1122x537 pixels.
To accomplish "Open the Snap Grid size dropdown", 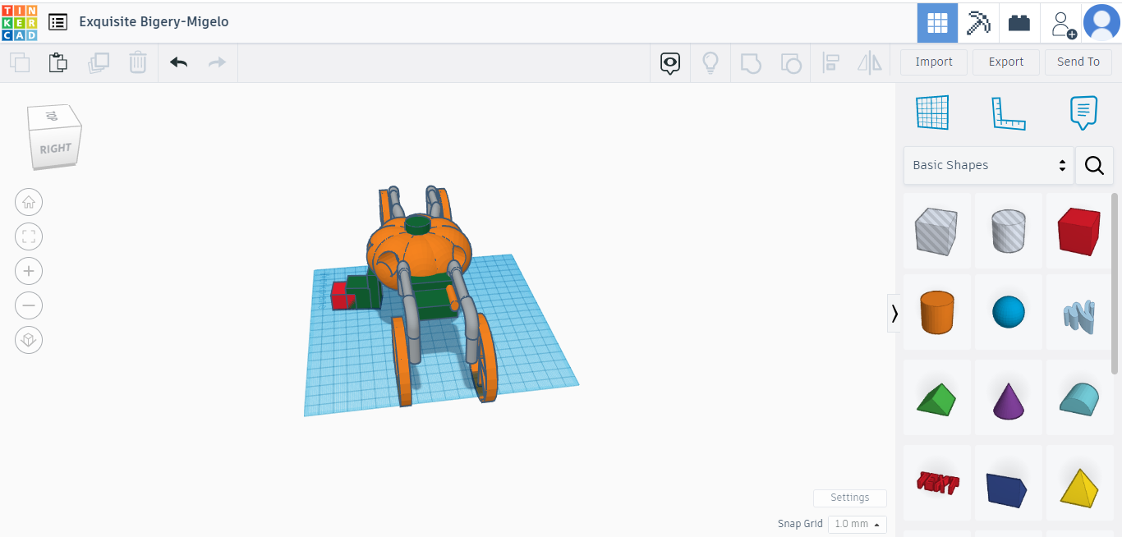I will tap(857, 524).
